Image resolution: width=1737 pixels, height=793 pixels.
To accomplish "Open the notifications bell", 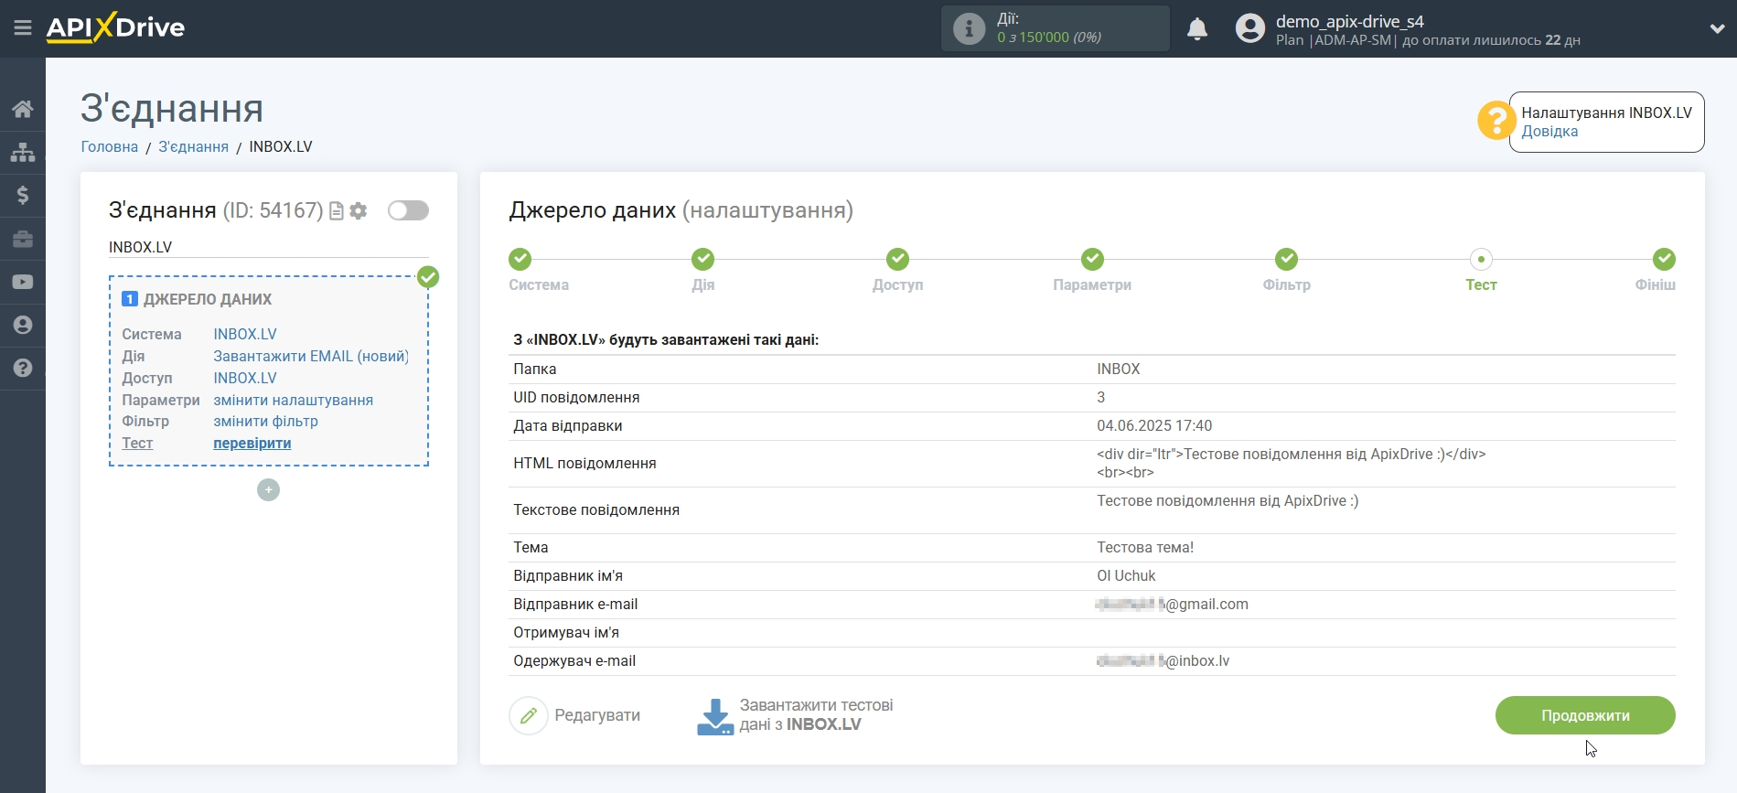I will 1197,29.
